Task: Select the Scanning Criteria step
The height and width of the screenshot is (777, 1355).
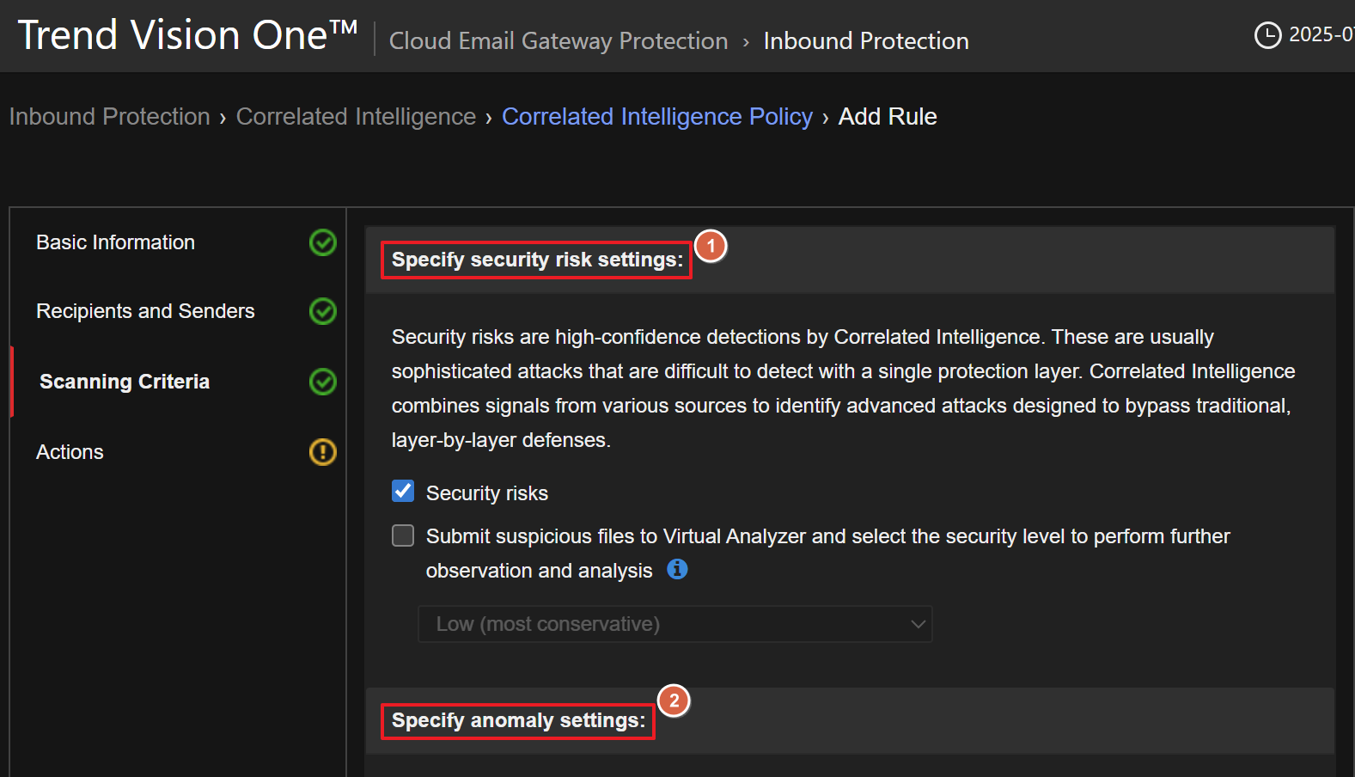Action: point(125,382)
